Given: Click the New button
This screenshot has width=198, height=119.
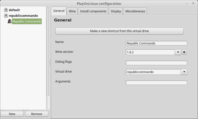Looking at the screenshot, I should 12,114.
